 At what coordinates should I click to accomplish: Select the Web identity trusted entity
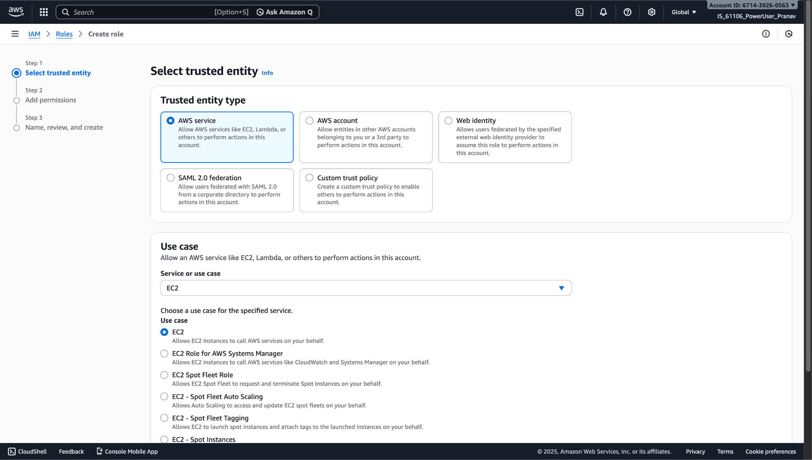click(x=505, y=137)
